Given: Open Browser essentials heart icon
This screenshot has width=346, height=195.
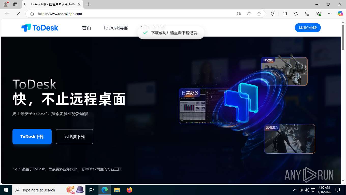Looking at the screenshot, I should pyautogui.click(x=319, y=14).
